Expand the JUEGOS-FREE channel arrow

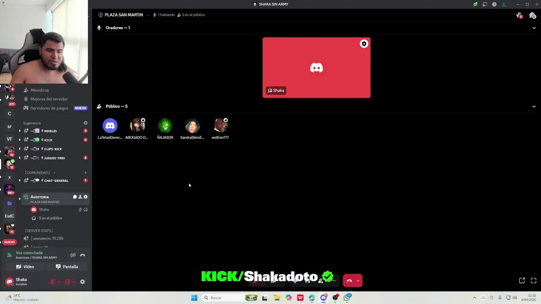(x=19, y=158)
